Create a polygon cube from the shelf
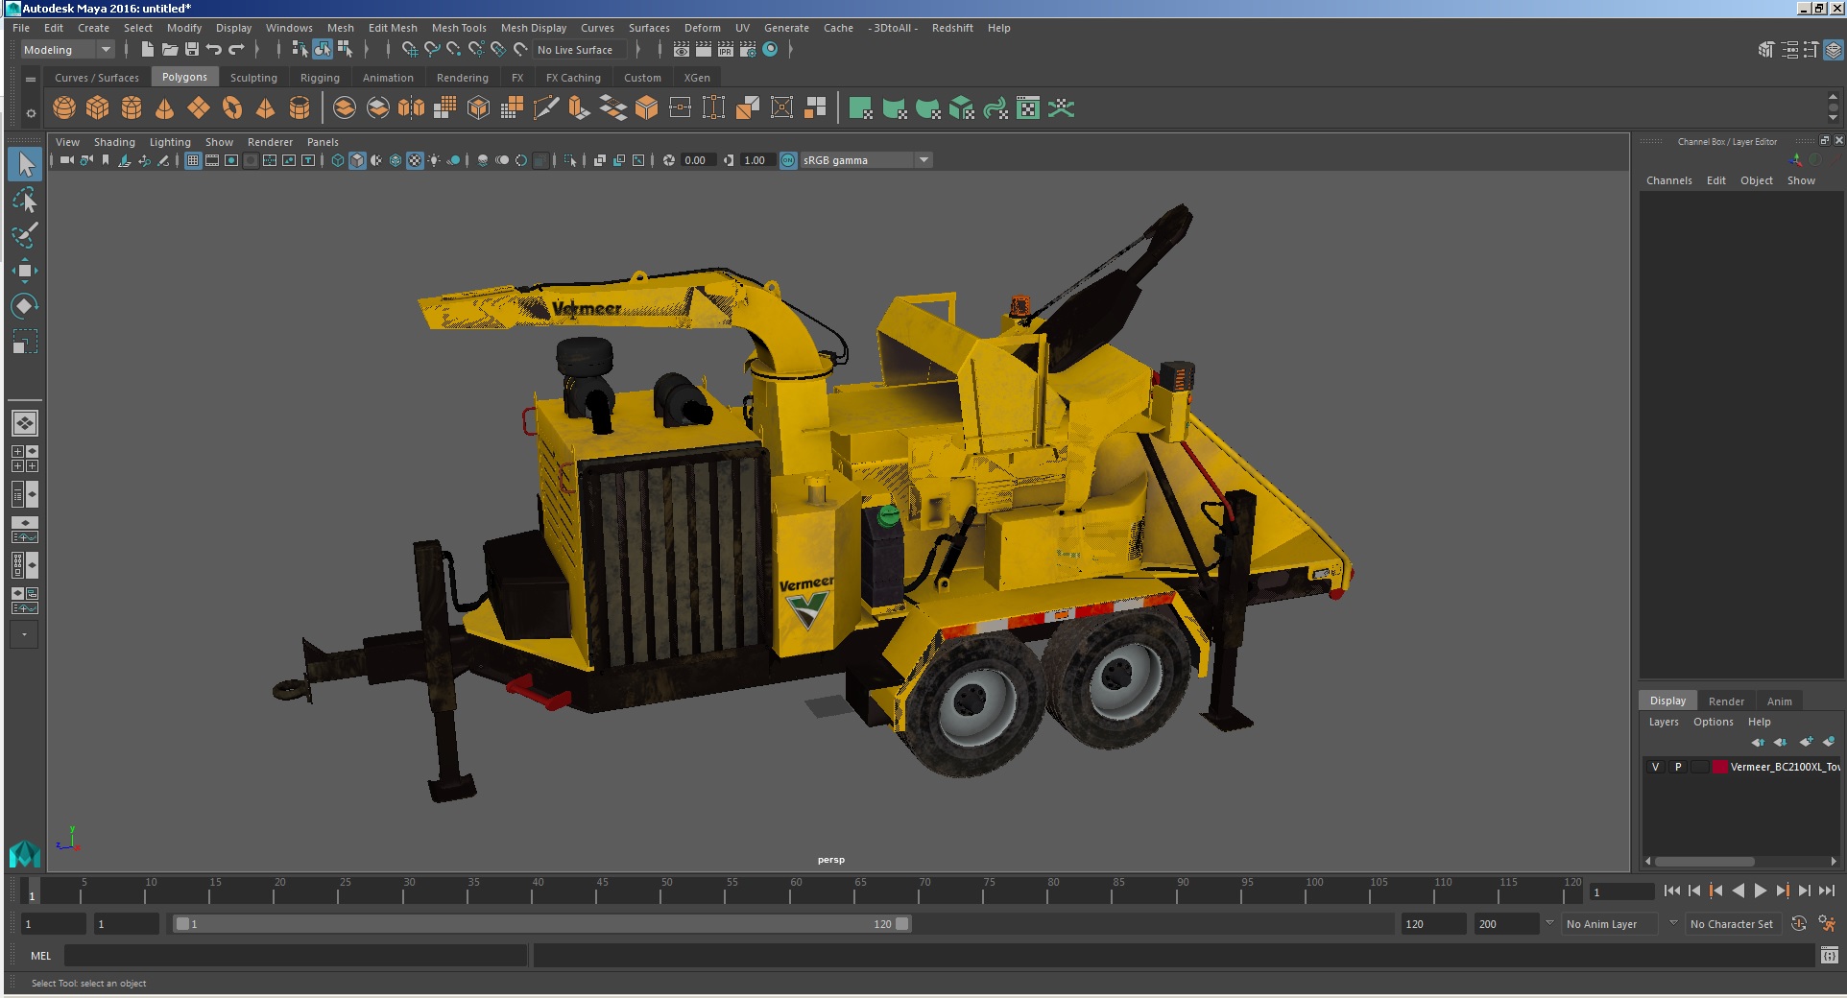1847x998 pixels. coord(98,108)
